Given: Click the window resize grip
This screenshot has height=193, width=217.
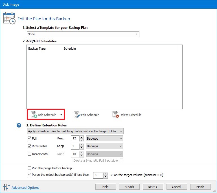Looking at the screenshot, I should (215, 191).
